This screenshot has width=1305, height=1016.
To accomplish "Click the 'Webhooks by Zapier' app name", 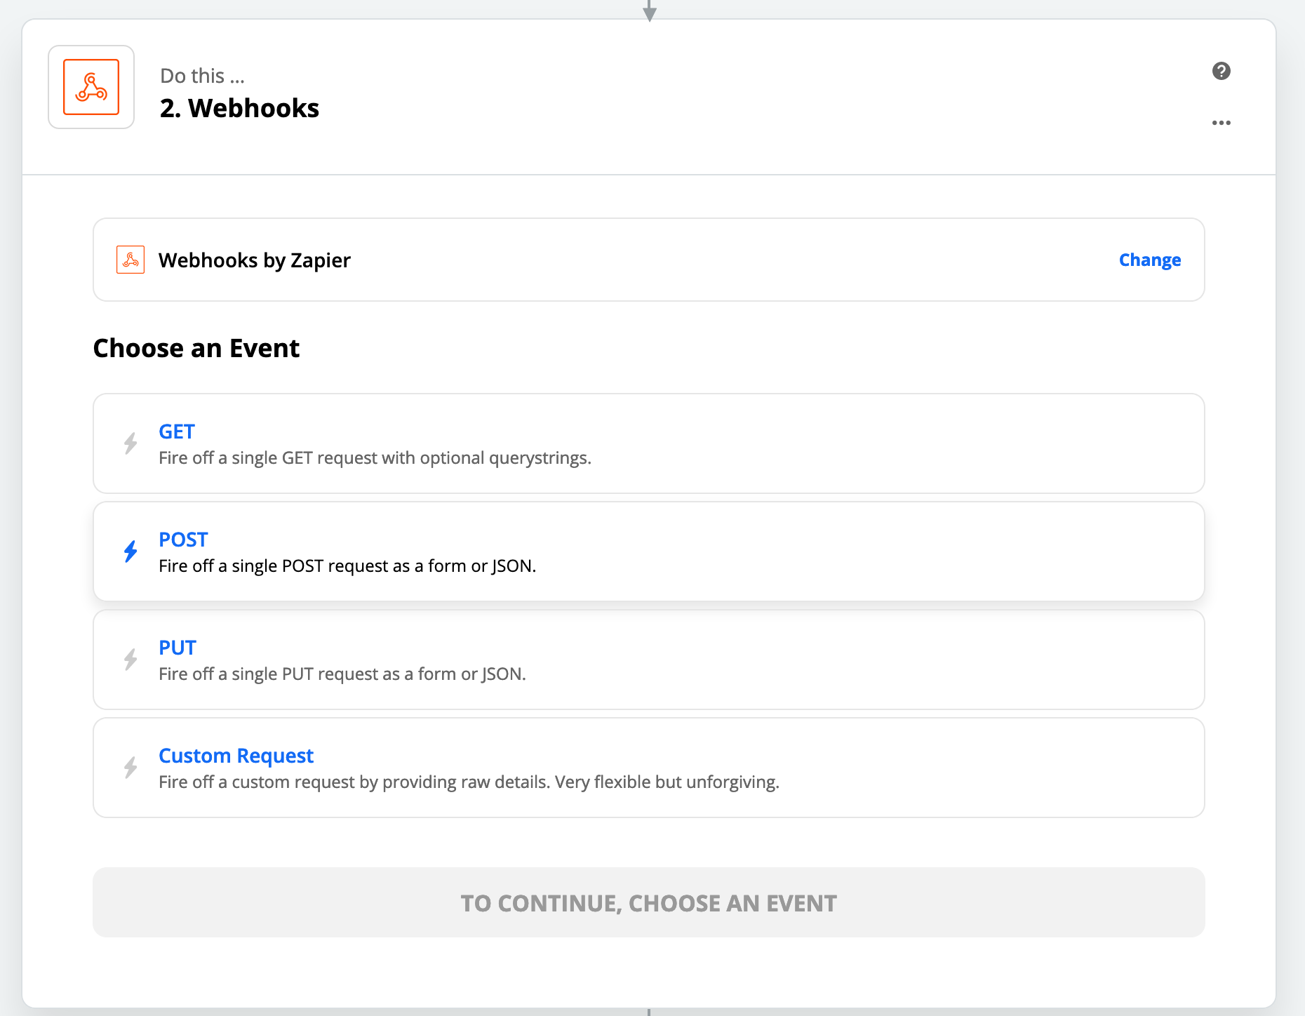I will [254, 260].
